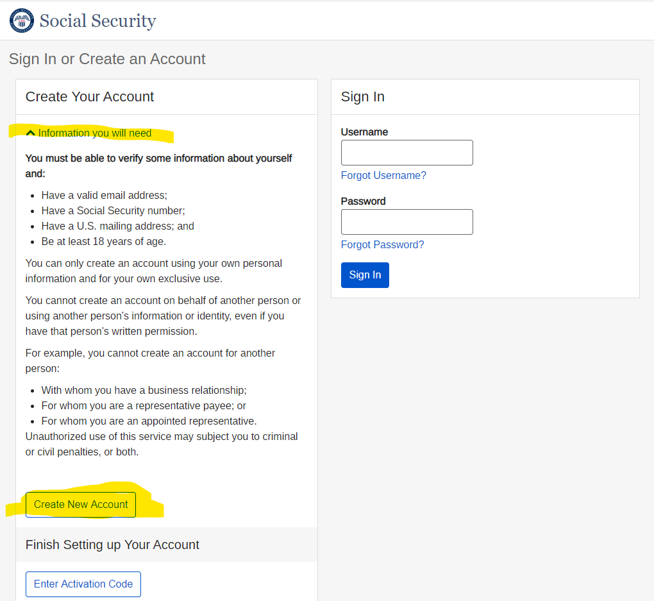Open Enter Activation Code
The height and width of the screenshot is (601, 654).
(83, 584)
